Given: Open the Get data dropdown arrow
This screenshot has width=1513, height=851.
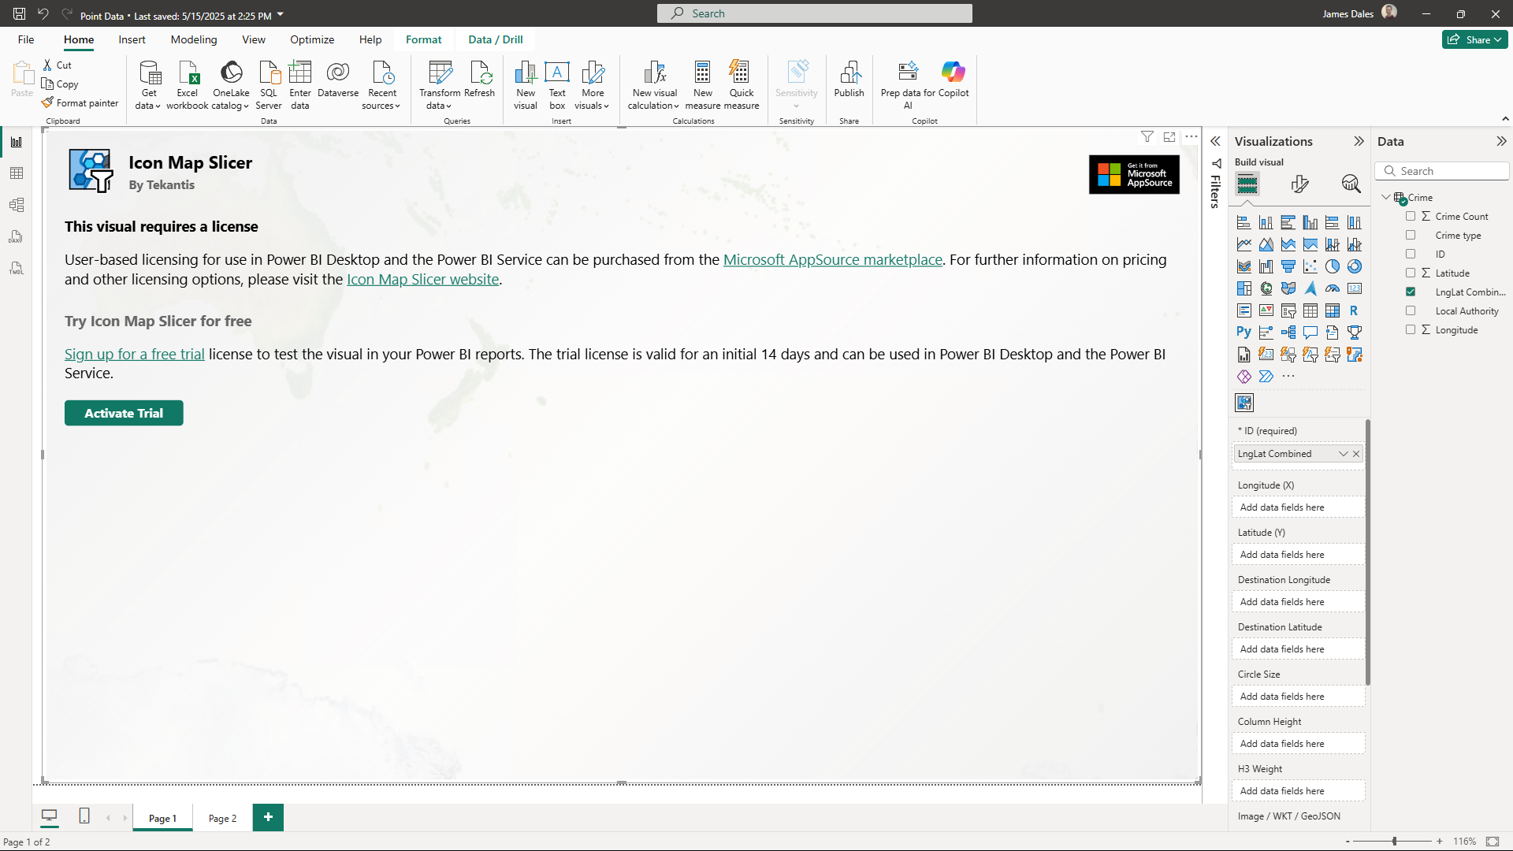Looking at the screenshot, I should (x=158, y=106).
